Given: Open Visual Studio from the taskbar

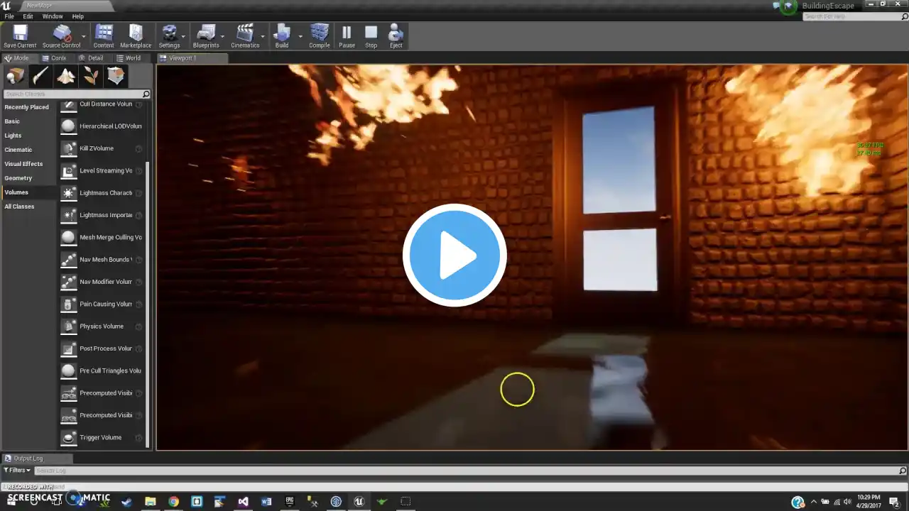Looking at the screenshot, I should (x=243, y=501).
